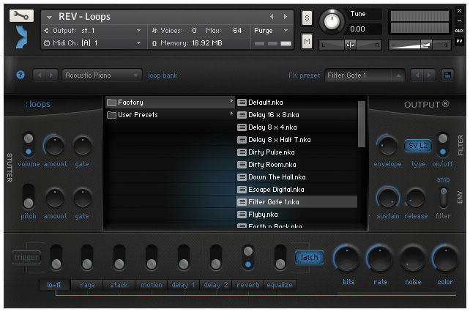
Task: Click the instrument volume slider
Action: [419, 45]
